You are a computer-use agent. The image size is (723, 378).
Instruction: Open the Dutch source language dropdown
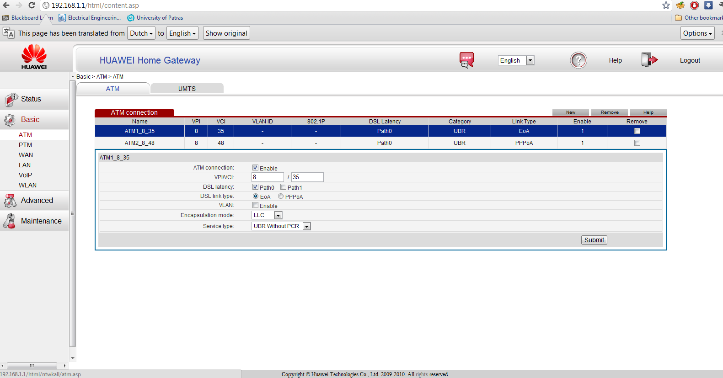tap(141, 33)
